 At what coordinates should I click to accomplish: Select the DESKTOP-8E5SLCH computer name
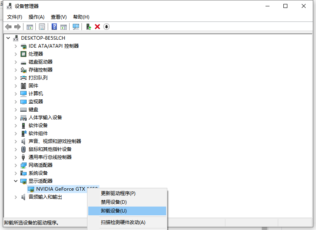43,38
